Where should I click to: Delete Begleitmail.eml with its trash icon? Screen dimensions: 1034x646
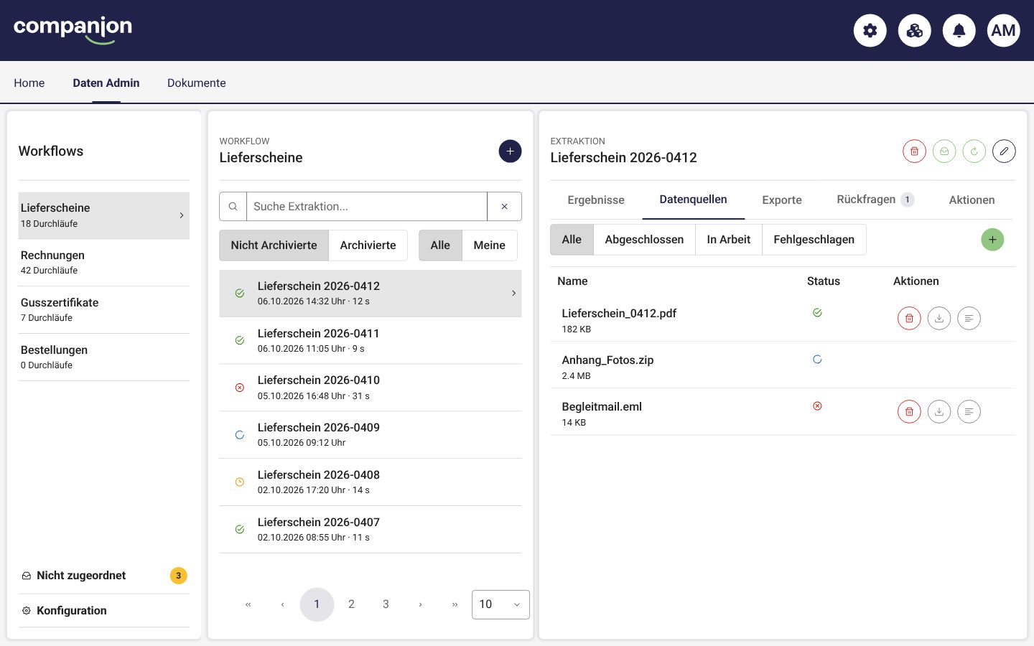coord(909,411)
